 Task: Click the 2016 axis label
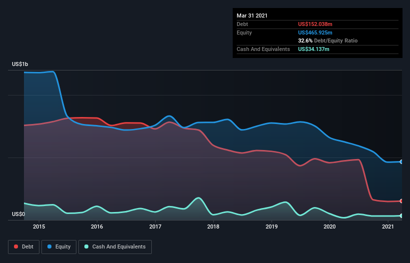pyautogui.click(x=97, y=226)
